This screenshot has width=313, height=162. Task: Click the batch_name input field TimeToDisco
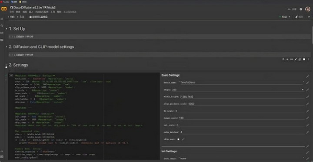click(x=242, y=83)
